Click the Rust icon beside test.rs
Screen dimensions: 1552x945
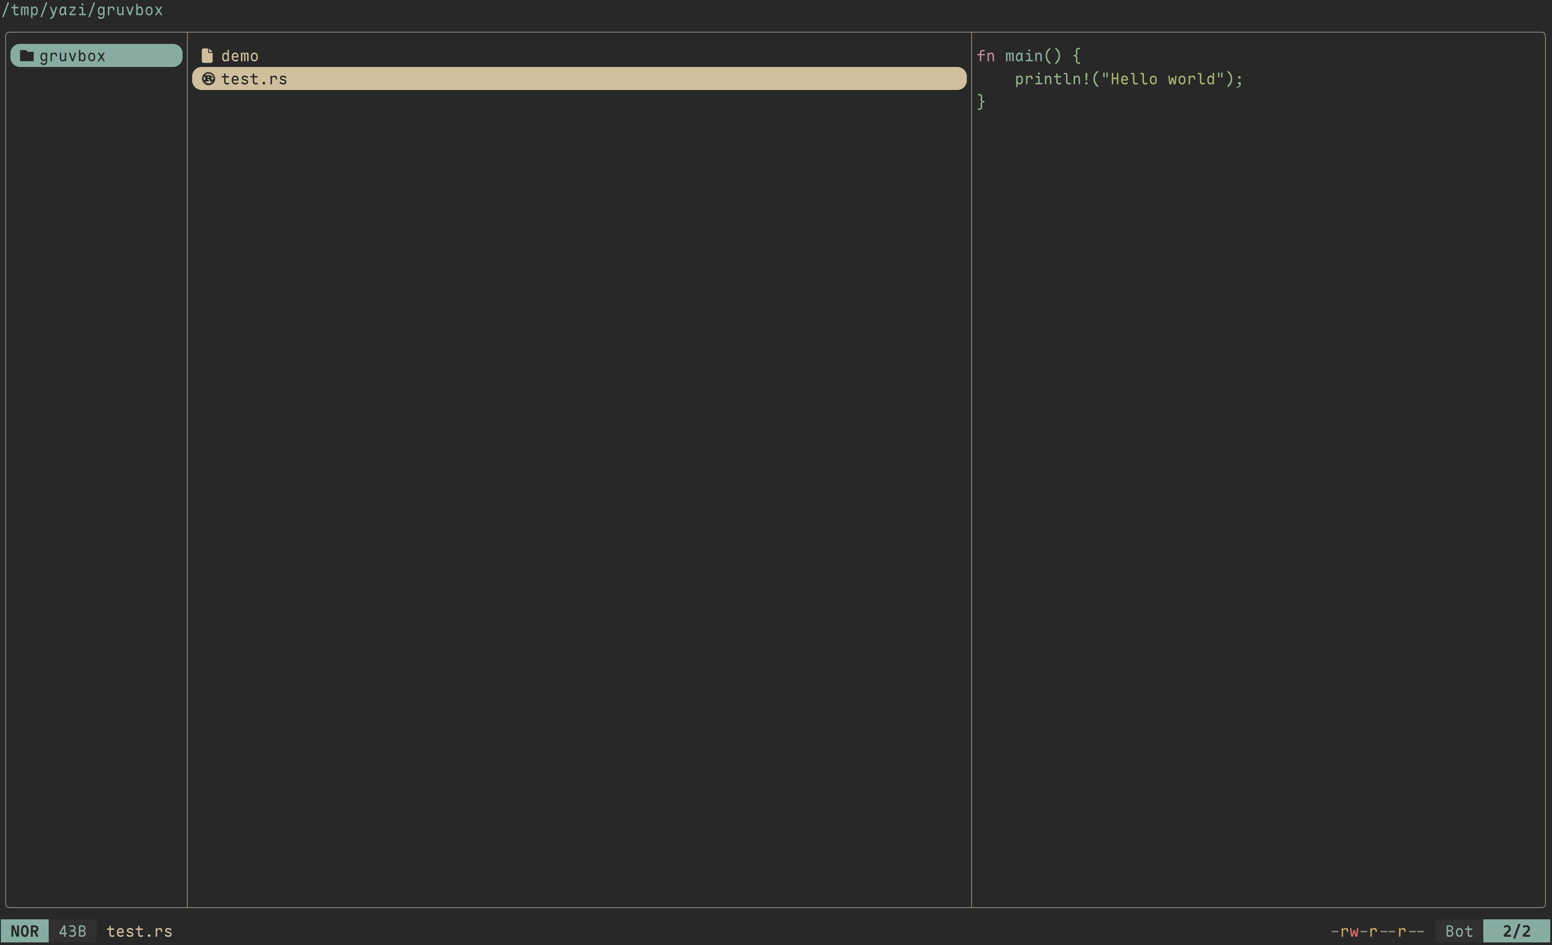pyautogui.click(x=209, y=79)
